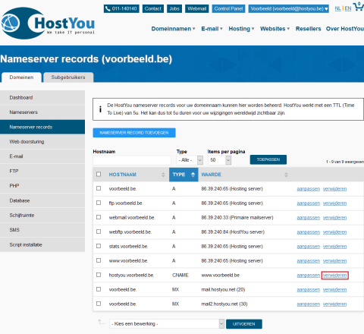Check the box for ftp.voorbeeld.be
The height and width of the screenshot is (334, 364).
(99, 203)
